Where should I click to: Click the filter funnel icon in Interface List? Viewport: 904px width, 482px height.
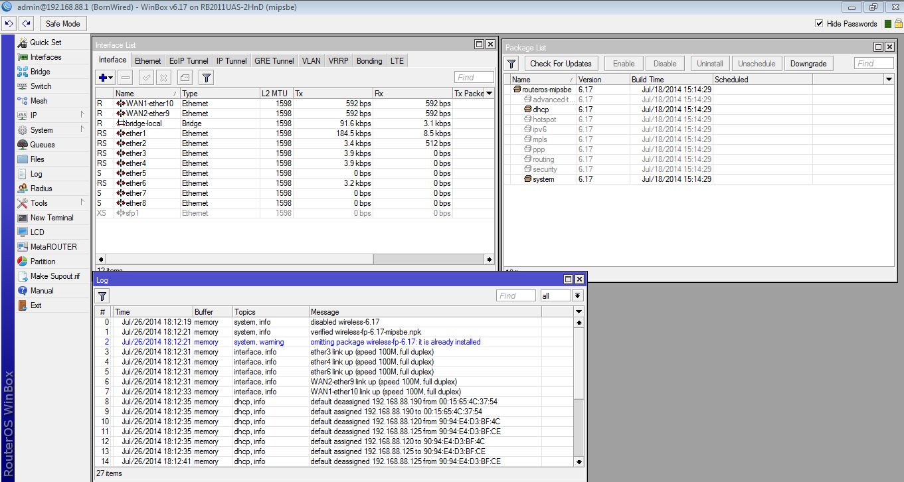click(x=207, y=78)
